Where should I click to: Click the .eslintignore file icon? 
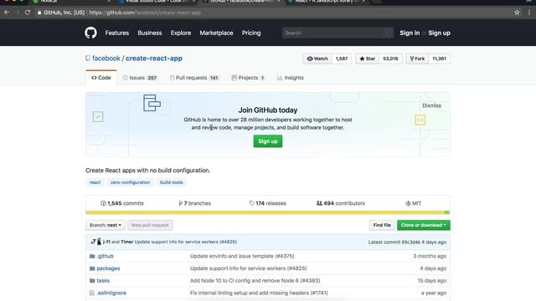click(92, 293)
